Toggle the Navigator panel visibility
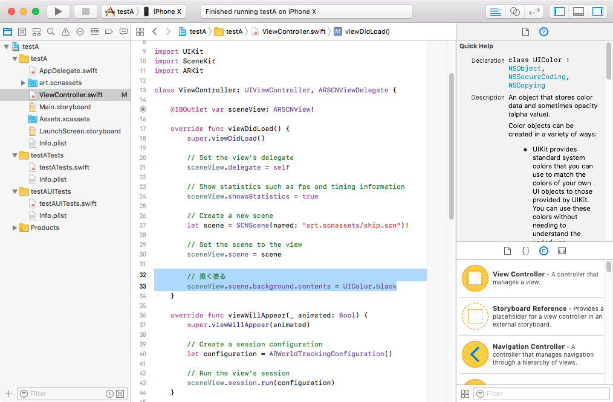The width and height of the screenshot is (613, 402). (559, 11)
